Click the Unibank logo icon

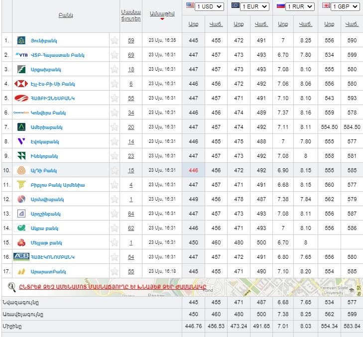point(21,40)
